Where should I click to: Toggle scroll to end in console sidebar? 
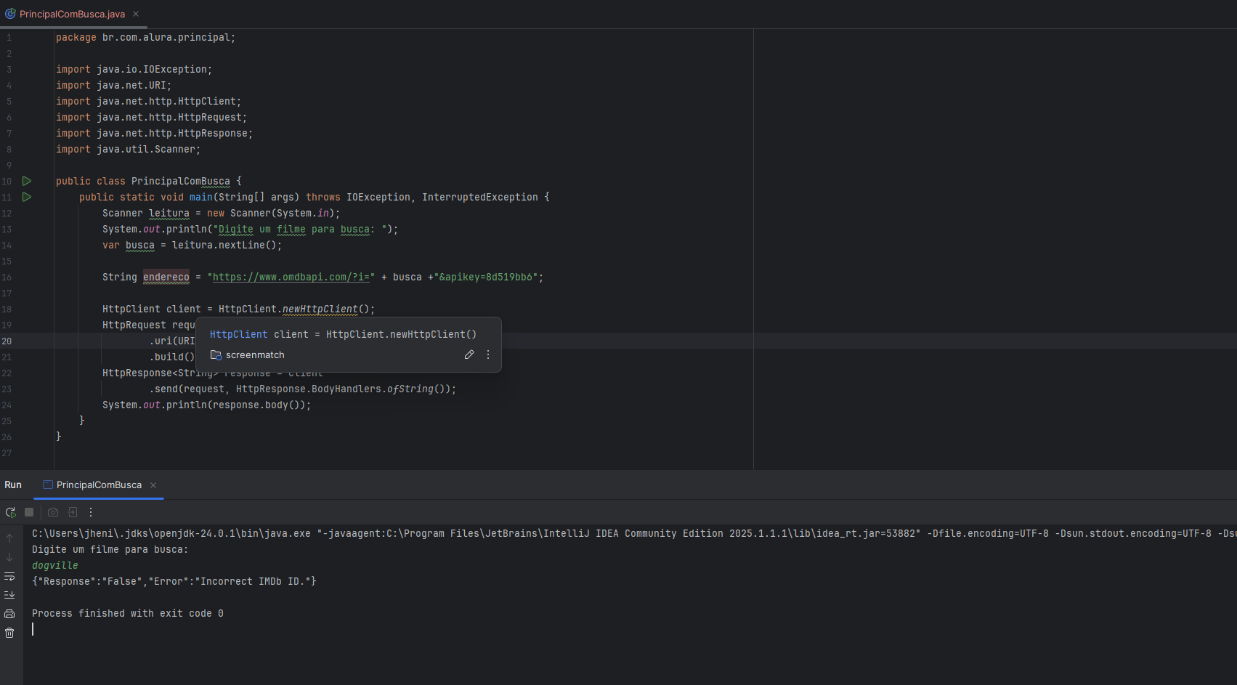9,595
